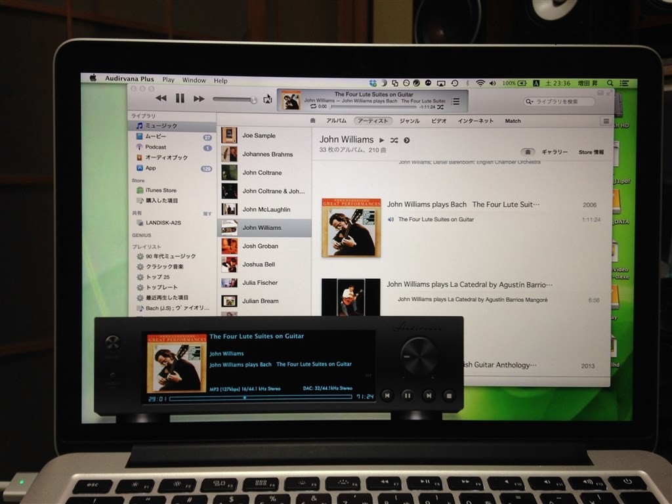Open the ビデオ tab
This screenshot has height=504, width=672.
(439, 121)
